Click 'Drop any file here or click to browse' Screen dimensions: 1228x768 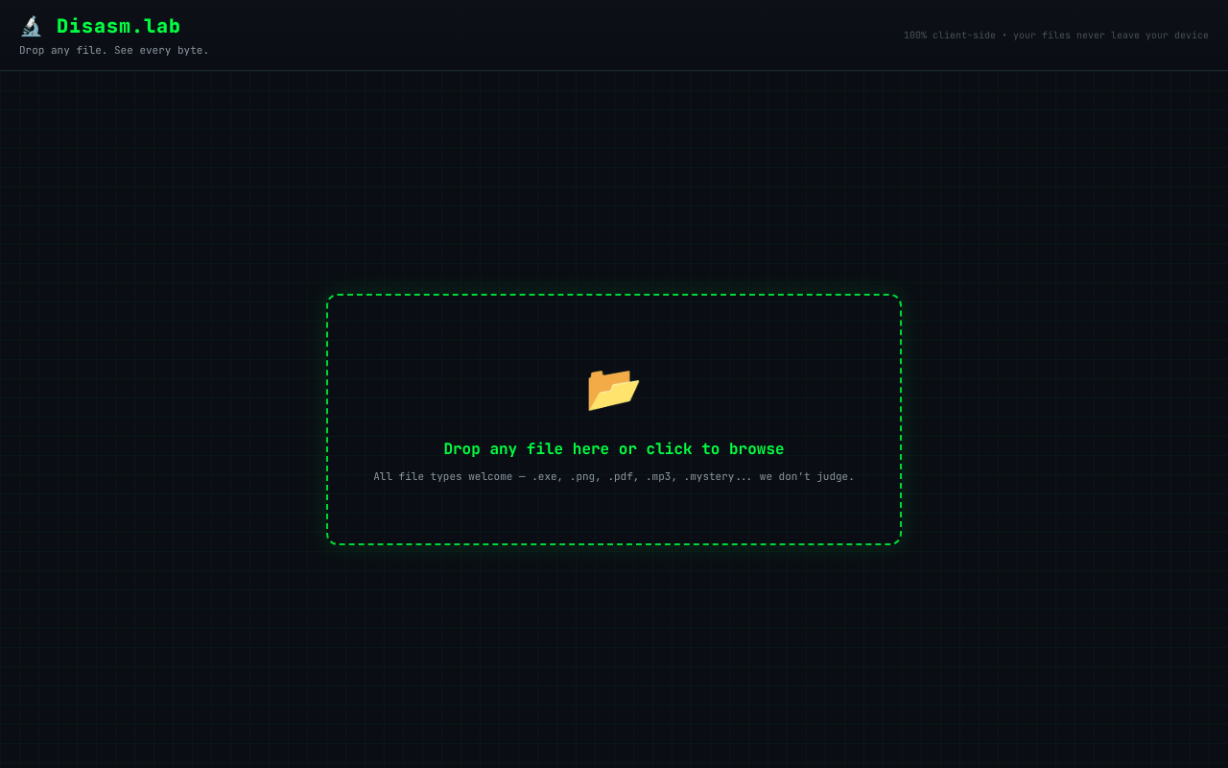(614, 448)
